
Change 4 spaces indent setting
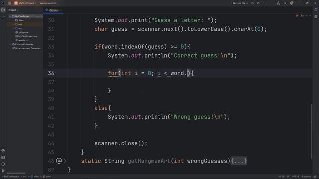[306, 177]
